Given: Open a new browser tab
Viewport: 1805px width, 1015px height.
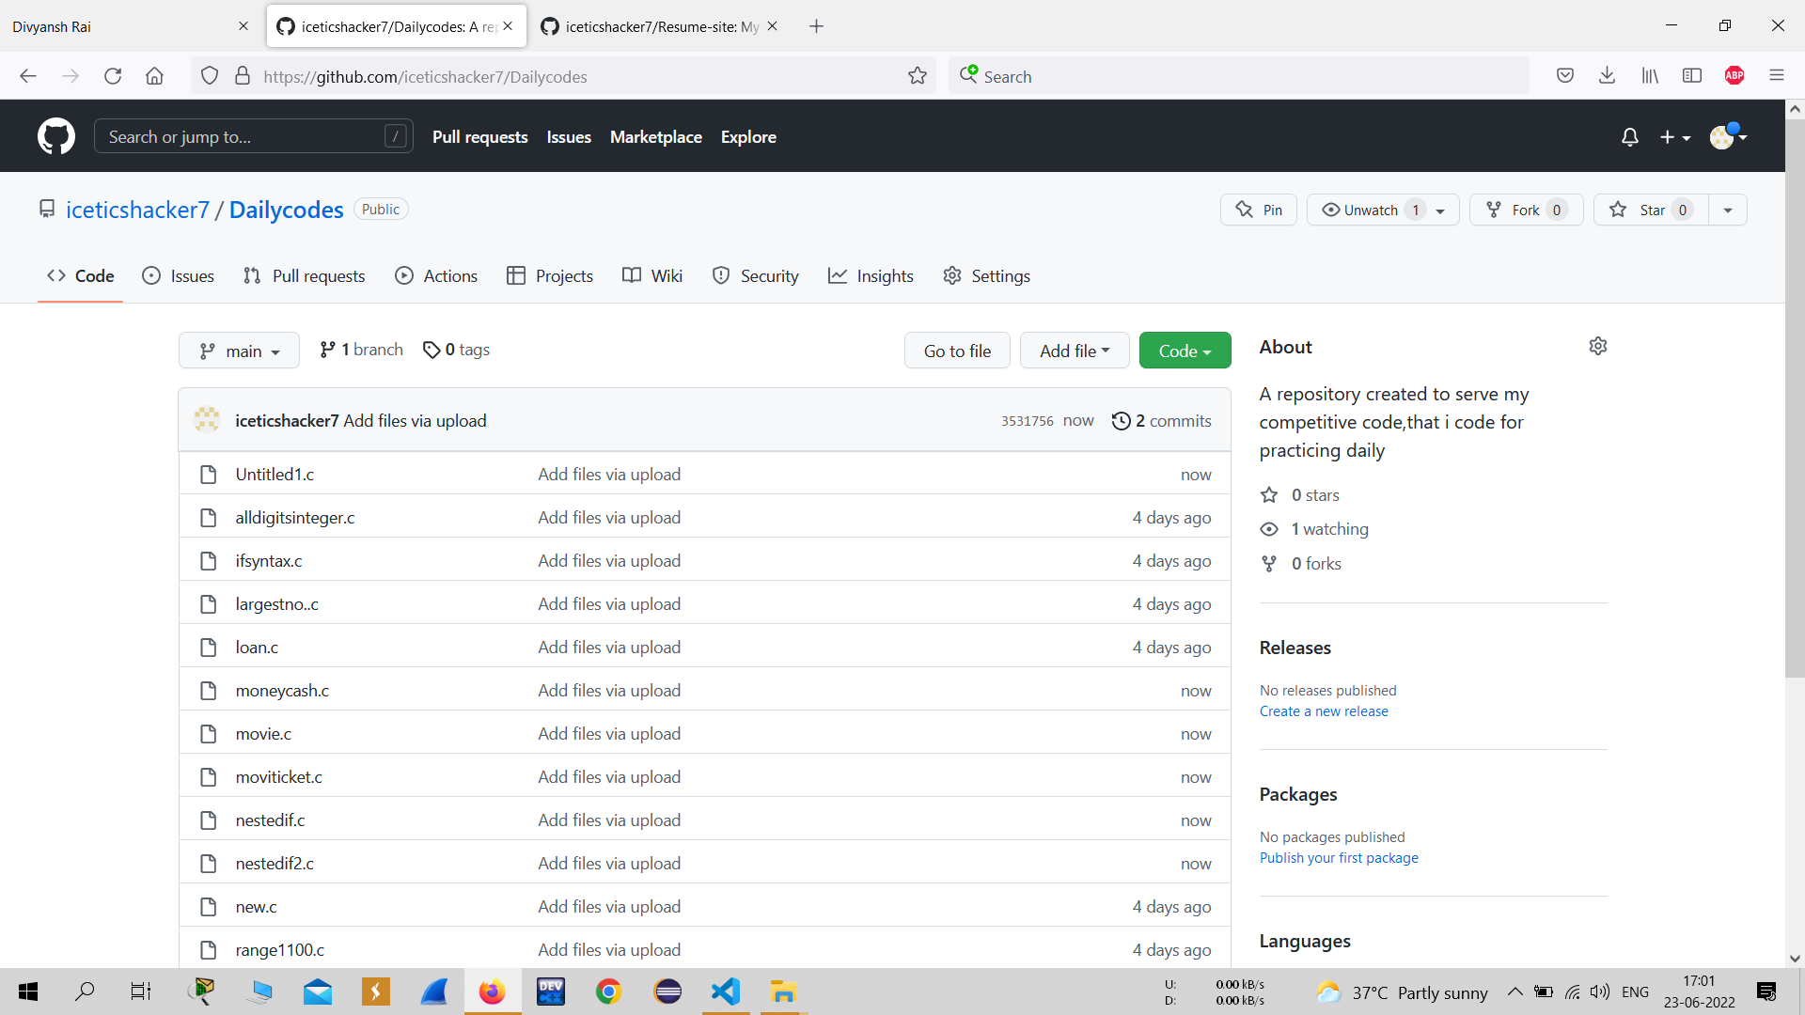Looking at the screenshot, I should click(816, 26).
